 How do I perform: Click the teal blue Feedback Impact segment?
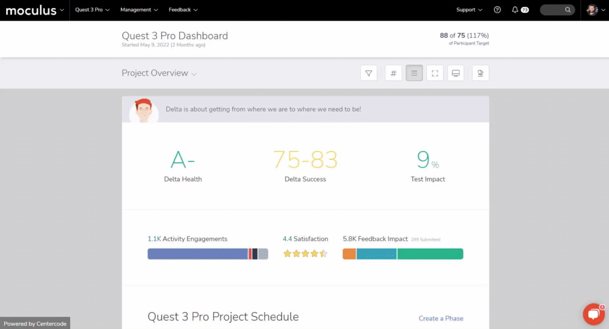(376, 253)
